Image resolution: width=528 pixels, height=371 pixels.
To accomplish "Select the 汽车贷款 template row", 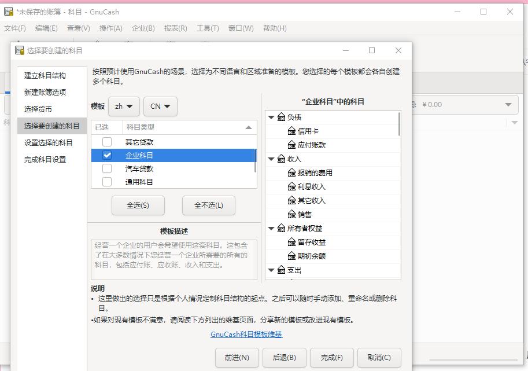I will click(172, 168).
